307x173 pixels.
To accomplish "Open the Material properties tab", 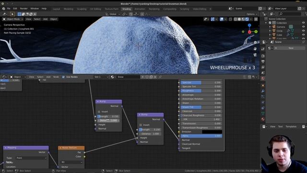I will pyautogui.click(x=263, y=119).
